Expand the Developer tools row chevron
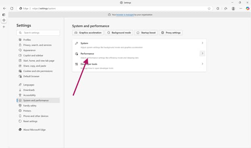 click(x=202, y=64)
